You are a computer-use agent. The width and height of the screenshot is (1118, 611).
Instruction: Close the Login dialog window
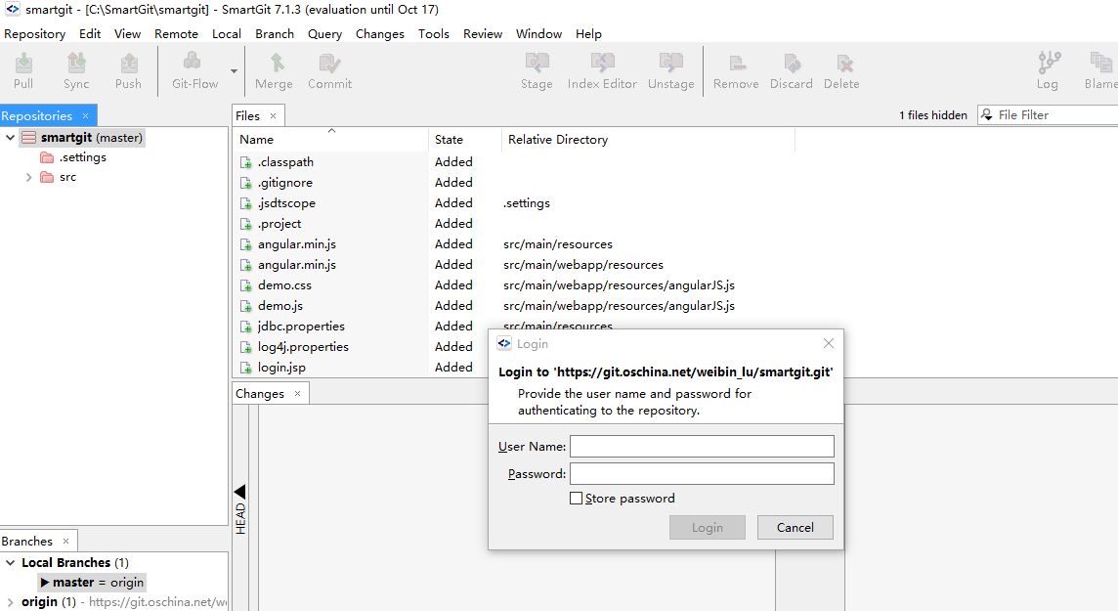829,343
